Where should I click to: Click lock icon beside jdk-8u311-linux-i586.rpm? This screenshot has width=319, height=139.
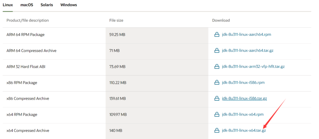(x=217, y=83)
